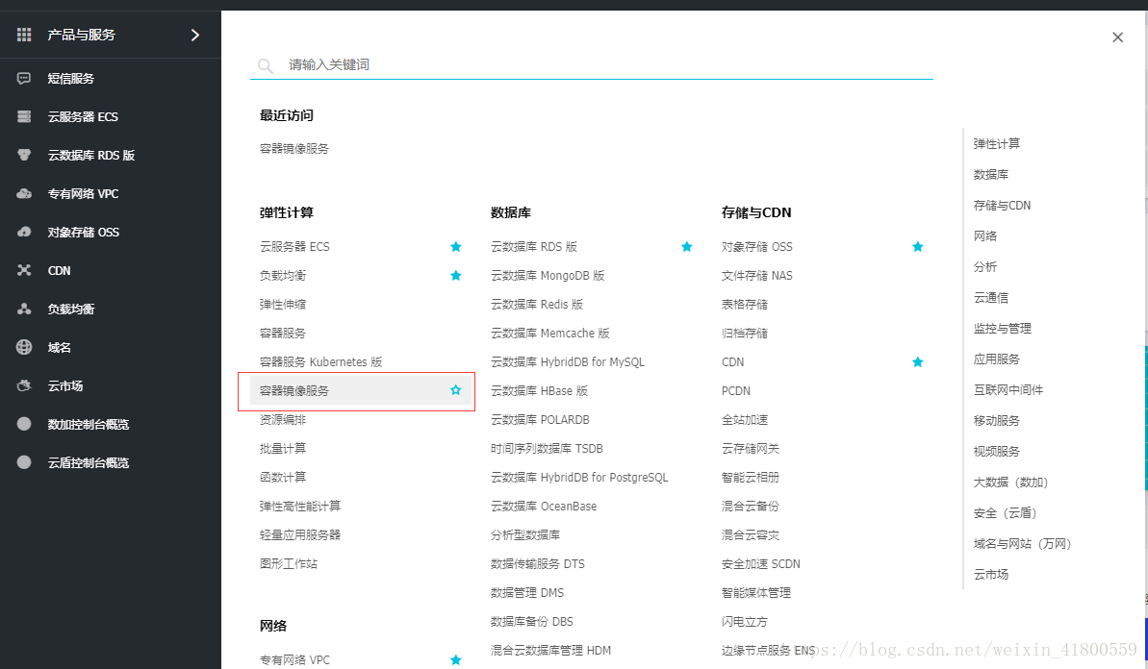
Task: Jump to 移动服务 category
Action: pos(997,420)
